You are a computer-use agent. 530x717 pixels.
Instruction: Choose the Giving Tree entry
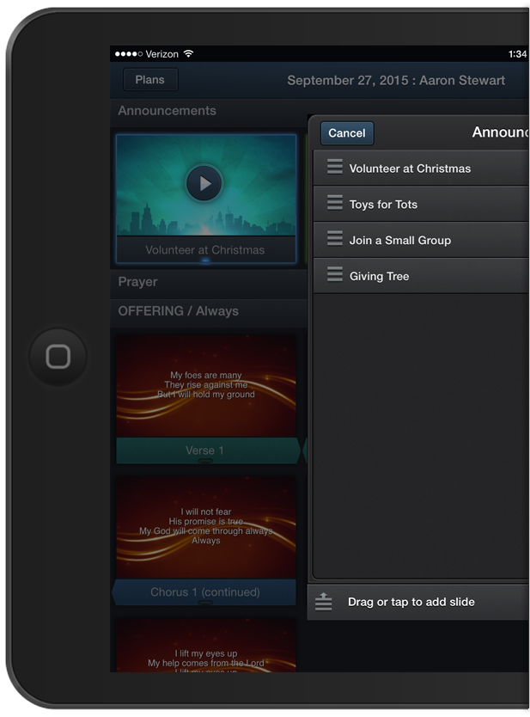pyautogui.click(x=379, y=277)
